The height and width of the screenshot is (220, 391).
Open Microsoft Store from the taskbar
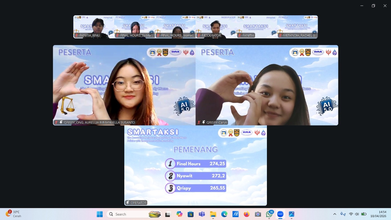tap(191, 214)
